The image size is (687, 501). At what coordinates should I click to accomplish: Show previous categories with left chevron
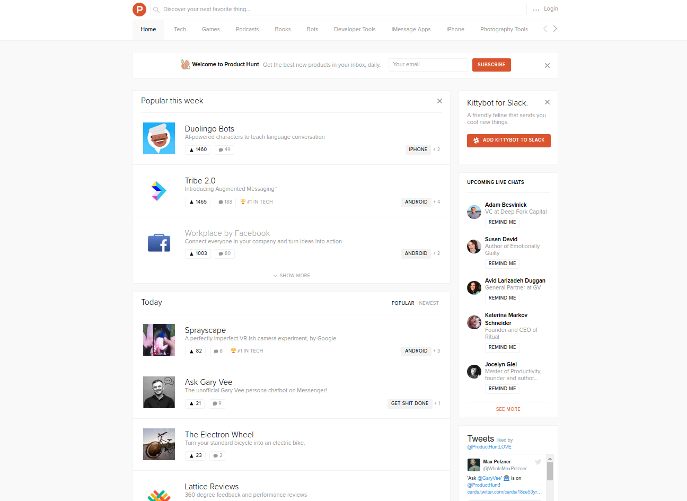pos(545,29)
